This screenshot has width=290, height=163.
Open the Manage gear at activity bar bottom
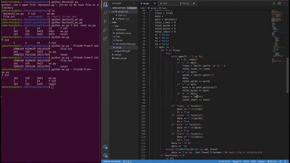pos(105,155)
